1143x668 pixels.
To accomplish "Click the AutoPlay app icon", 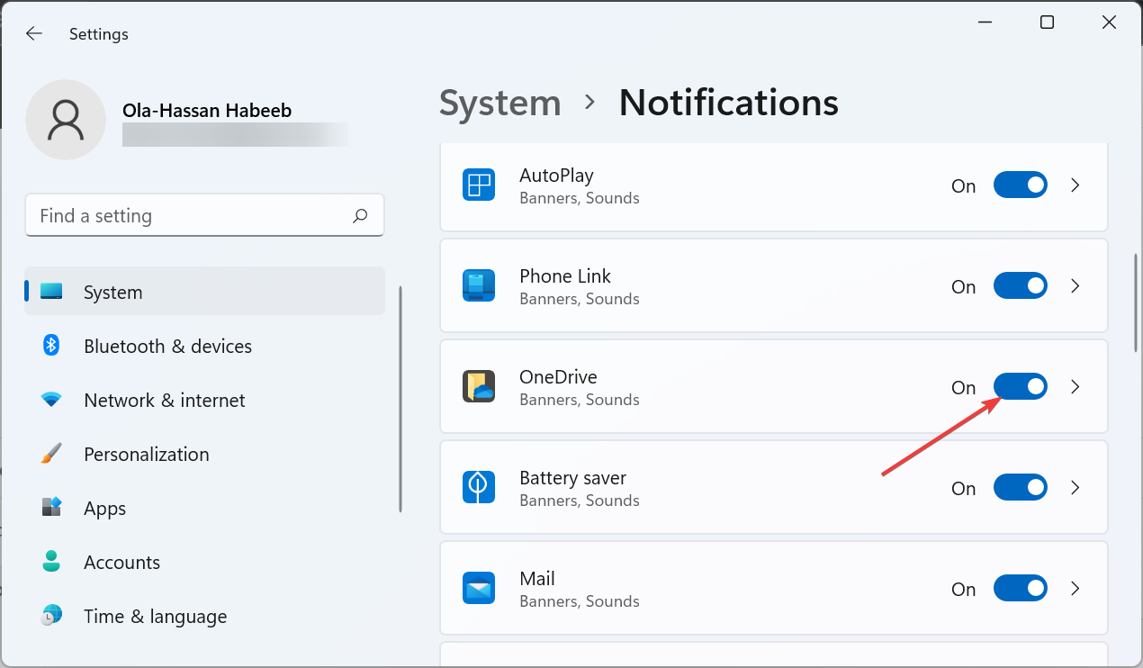I will [479, 185].
